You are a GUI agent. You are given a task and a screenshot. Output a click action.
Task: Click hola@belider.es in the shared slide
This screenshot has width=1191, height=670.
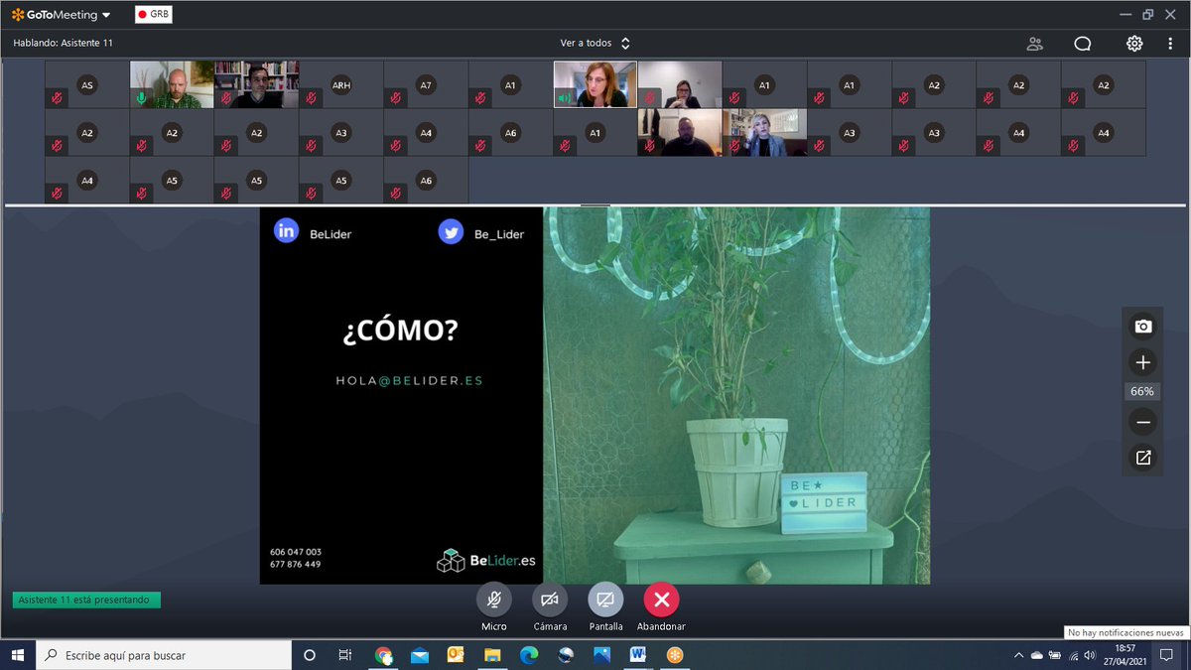[x=410, y=380]
